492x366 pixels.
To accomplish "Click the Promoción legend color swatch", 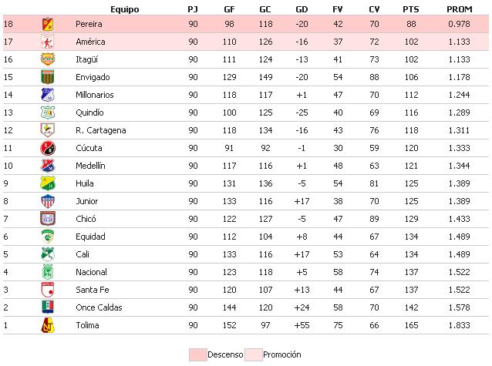I will pos(254,354).
